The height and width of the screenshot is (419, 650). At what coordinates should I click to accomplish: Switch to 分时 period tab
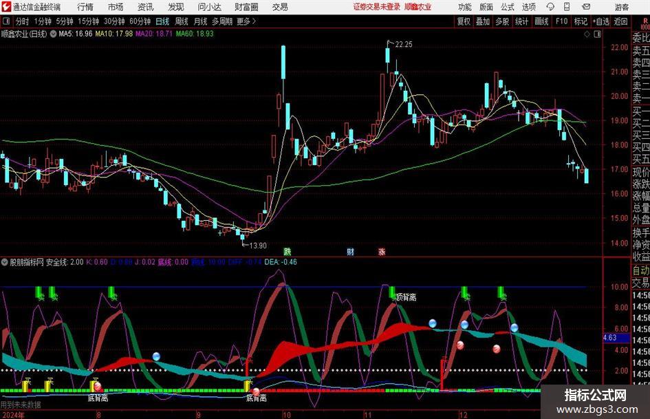click(22, 21)
